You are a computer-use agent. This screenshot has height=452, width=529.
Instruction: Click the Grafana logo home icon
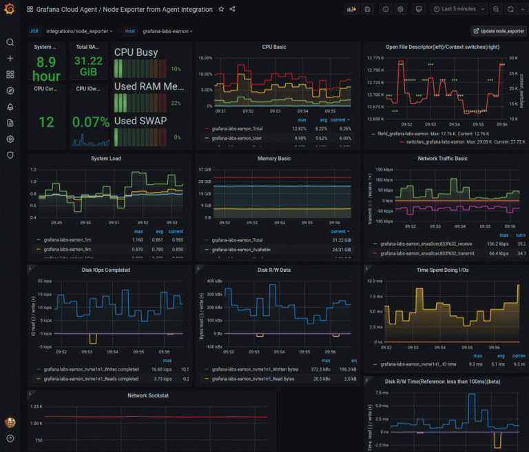coord(10,9)
